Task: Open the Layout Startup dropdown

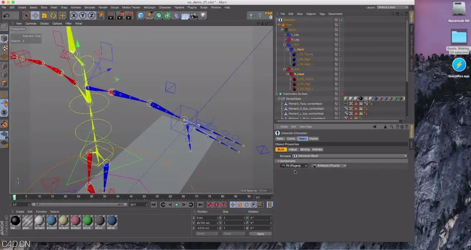Action: pyautogui.click(x=392, y=7)
